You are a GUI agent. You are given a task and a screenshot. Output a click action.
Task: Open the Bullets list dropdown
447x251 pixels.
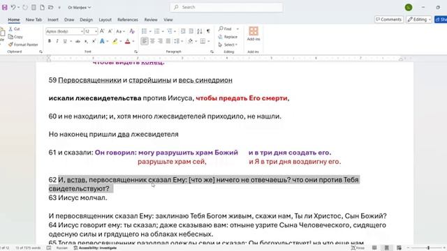[150, 31]
